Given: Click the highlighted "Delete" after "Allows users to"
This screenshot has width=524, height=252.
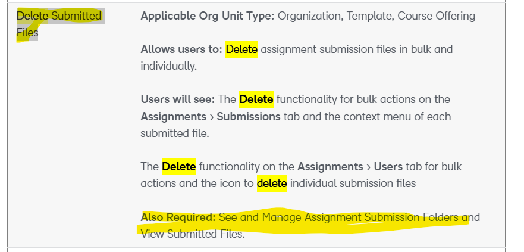Looking at the screenshot, I should coord(241,49).
